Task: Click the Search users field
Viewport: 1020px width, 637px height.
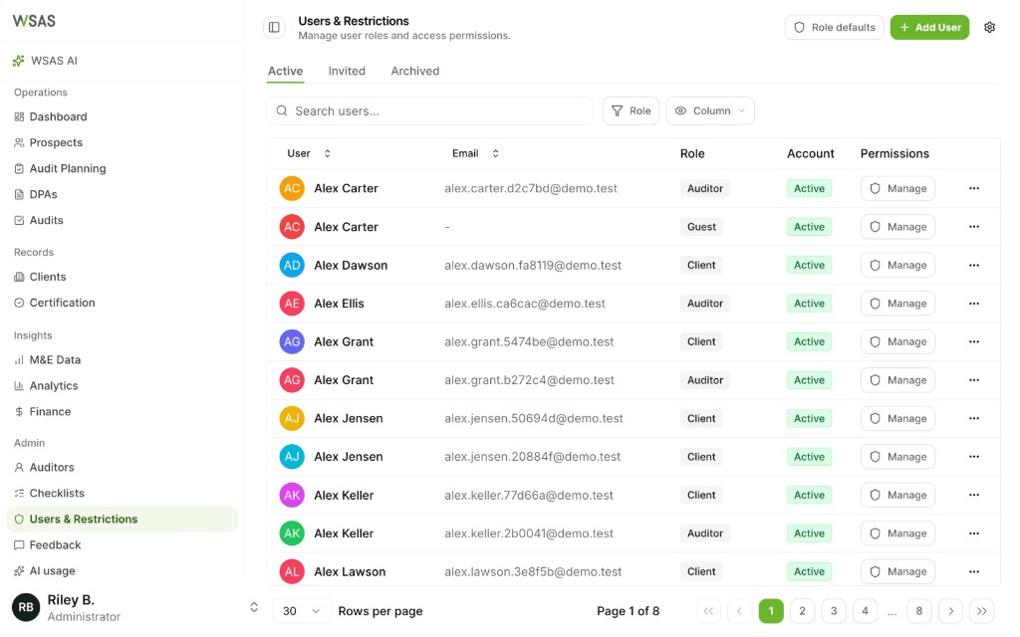Action: 429,111
